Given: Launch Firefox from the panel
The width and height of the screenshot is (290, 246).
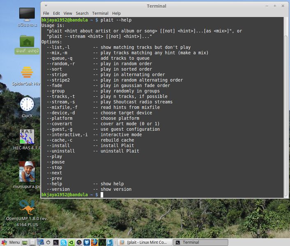Looking at the screenshot, I should tap(94, 242).
